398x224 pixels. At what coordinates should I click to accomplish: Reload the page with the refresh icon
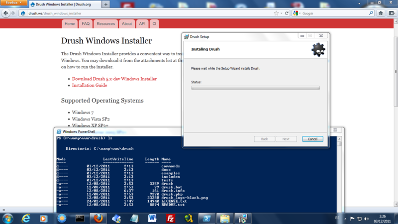coord(287,13)
